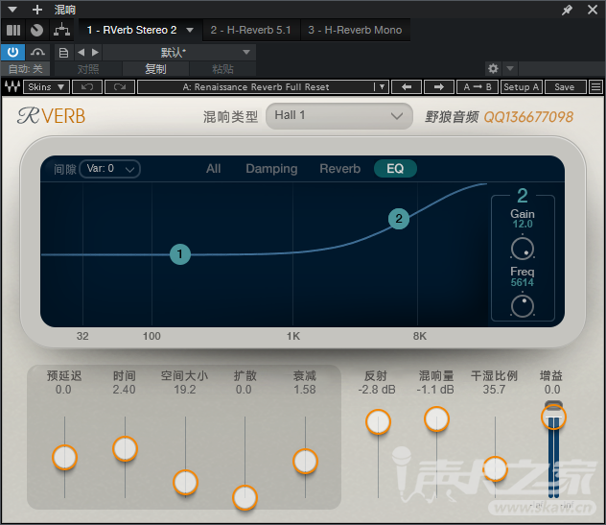606x525 pixels.
Task: Click the 干湿比例 value 35.7
Action: (x=494, y=390)
